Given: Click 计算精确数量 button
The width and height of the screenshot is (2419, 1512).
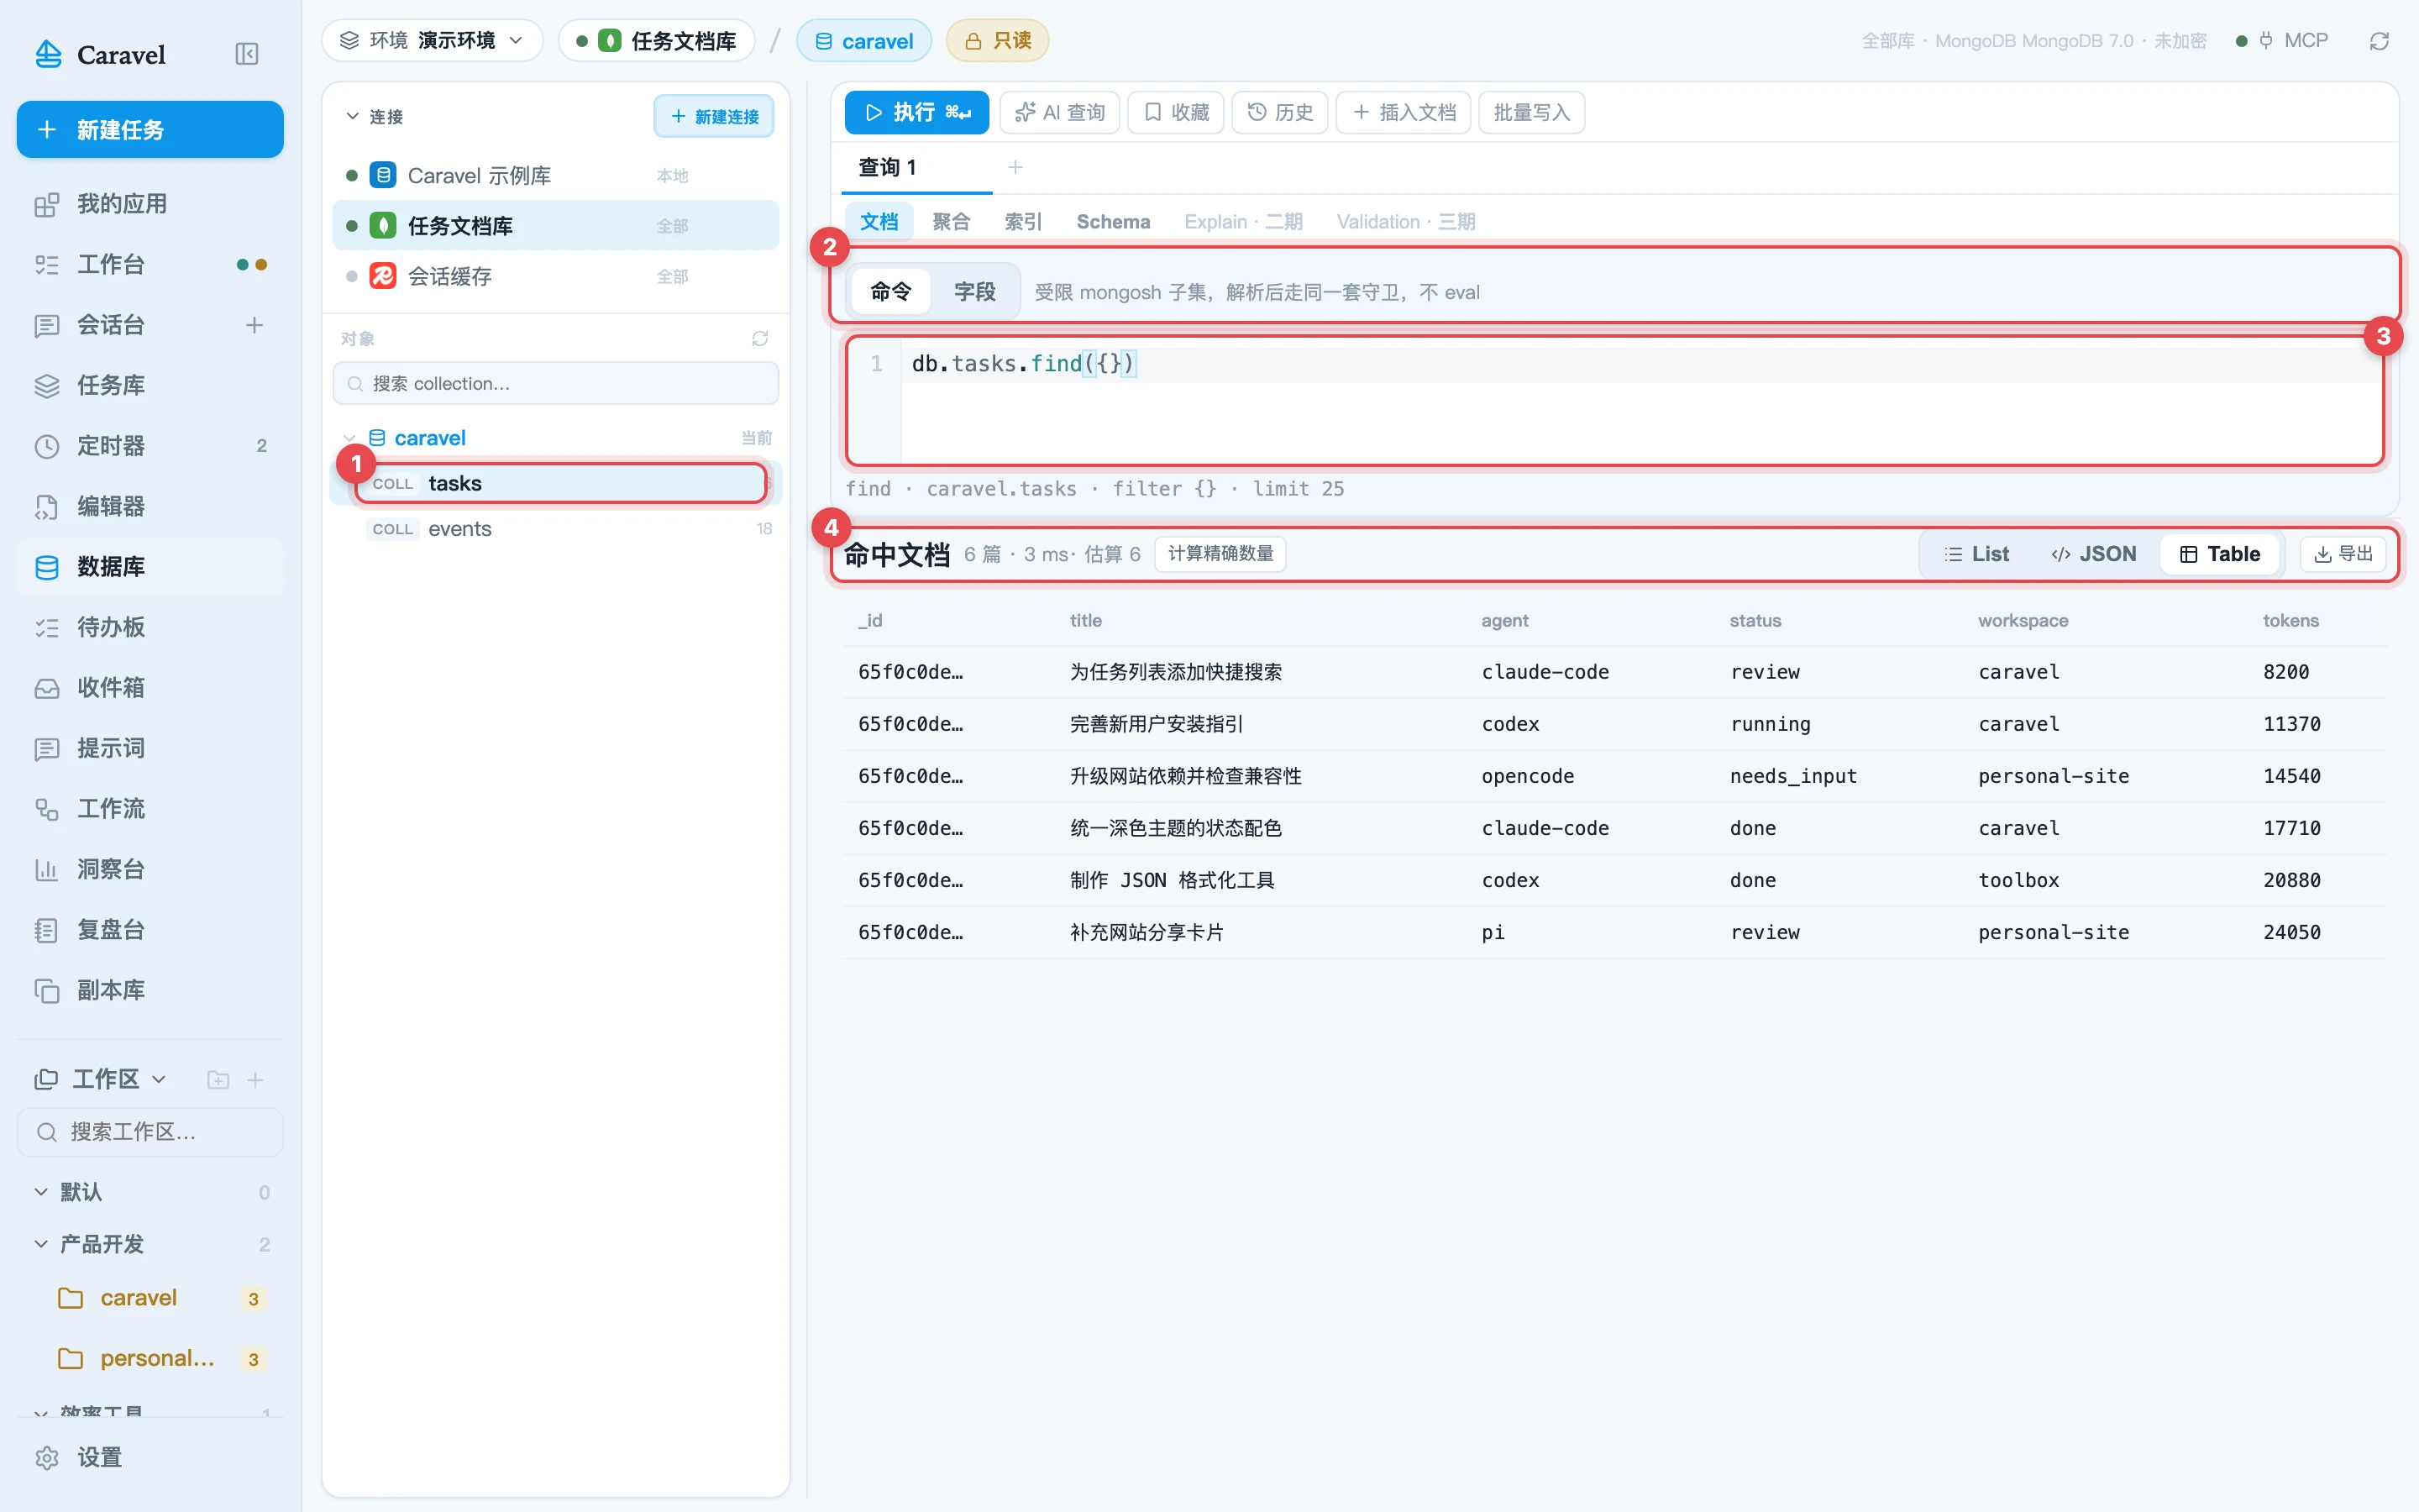Looking at the screenshot, I should [1220, 554].
